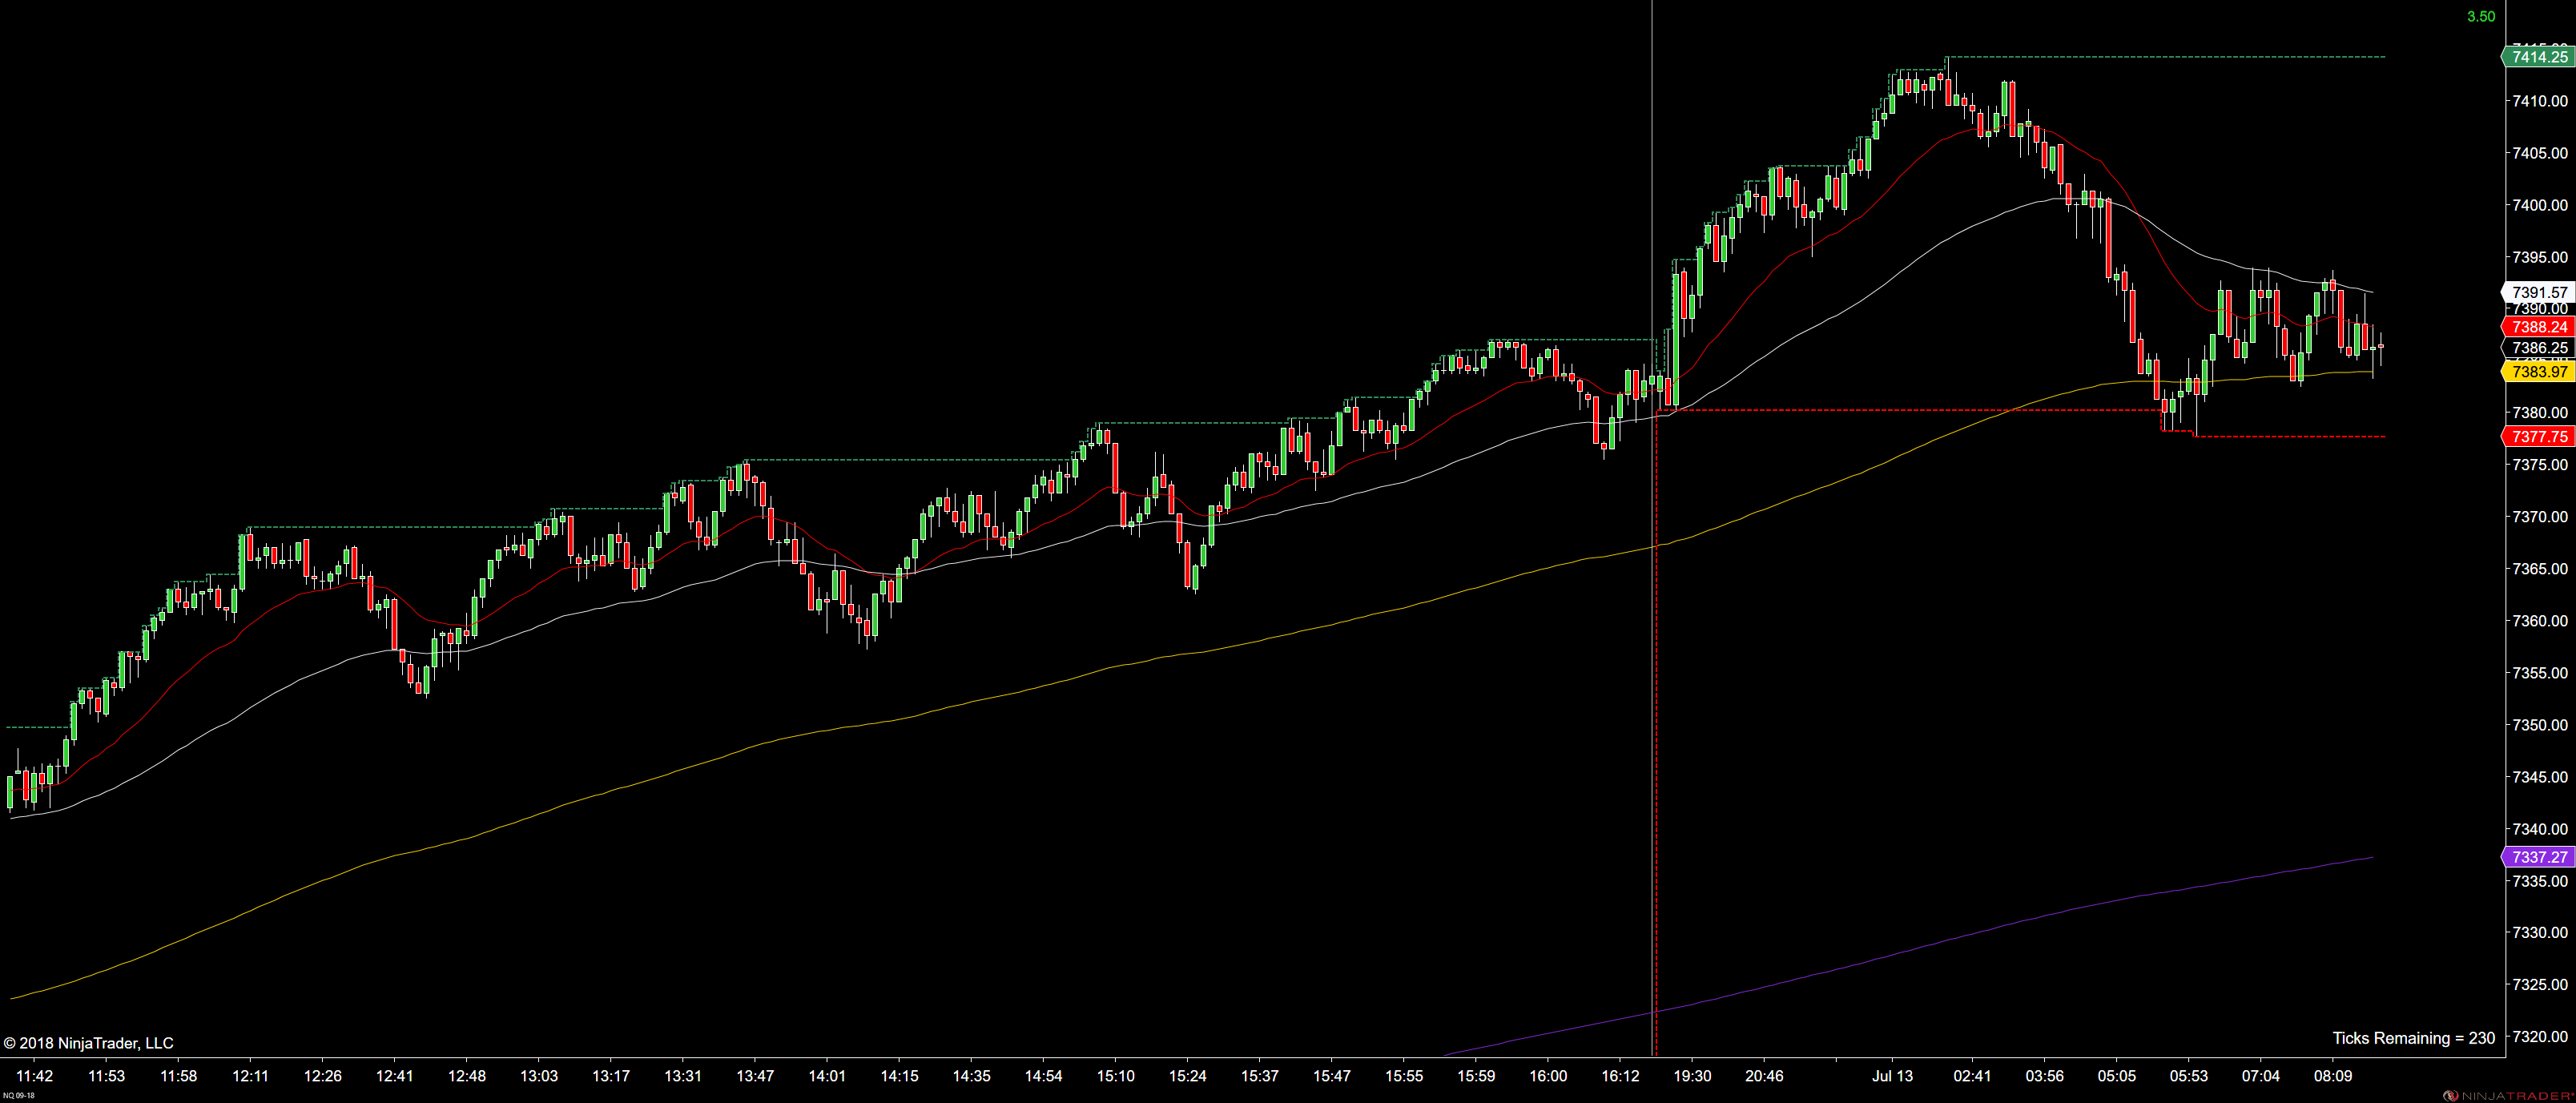This screenshot has width=2576, height=1103.
Task: Click the 13:03 time axis label
Action: (x=539, y=1076)
